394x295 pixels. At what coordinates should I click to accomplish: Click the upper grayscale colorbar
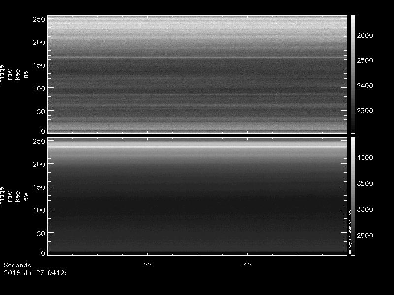[x=353, y=74]
